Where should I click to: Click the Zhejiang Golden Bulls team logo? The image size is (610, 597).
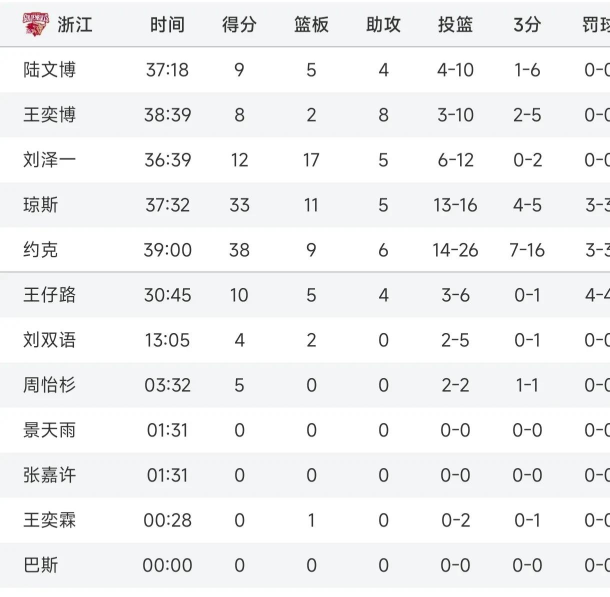36,24
